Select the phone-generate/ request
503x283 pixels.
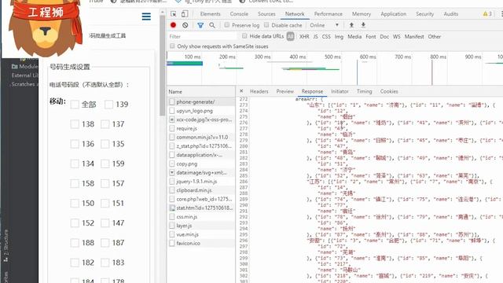coord(201,101)
